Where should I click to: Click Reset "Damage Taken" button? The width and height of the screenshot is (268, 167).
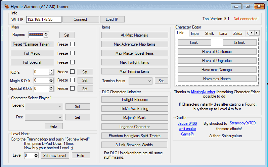tap(32, 44)
